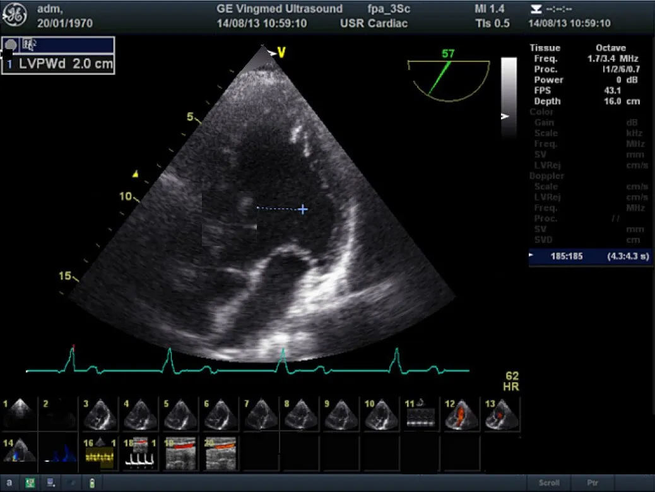Viewport: 655px width, 492px height.
Task: Open yellow Doppler trace thumbnail number 16
Action: pyautogui.click(x=100, y=454)
